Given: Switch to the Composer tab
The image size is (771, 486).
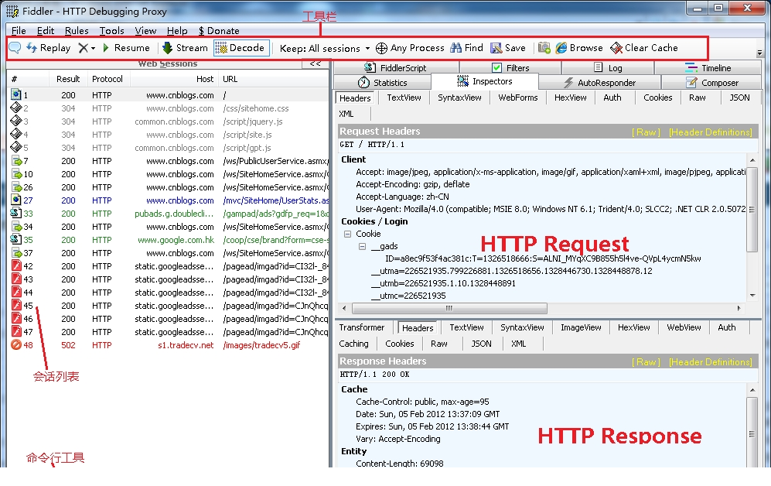Looking at the screenshot, I should pos(712,83).
